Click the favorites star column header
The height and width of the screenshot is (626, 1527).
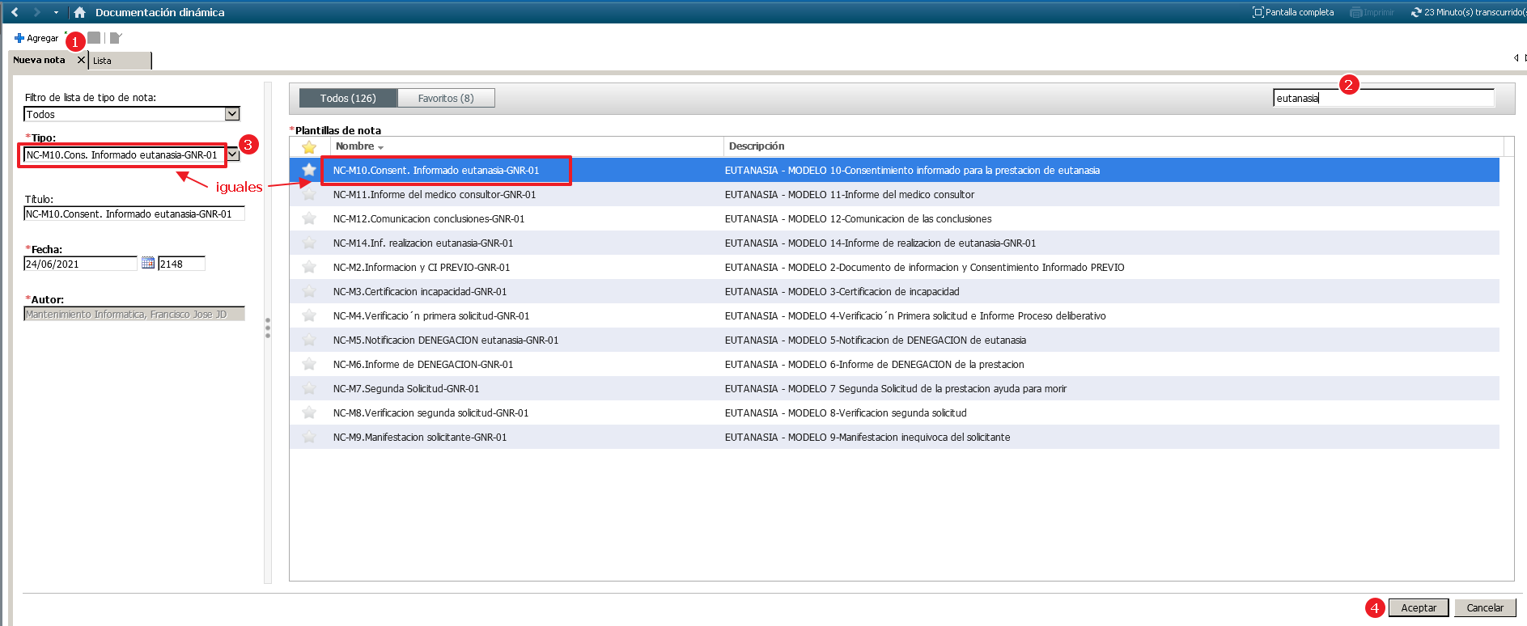coord(309,146)
